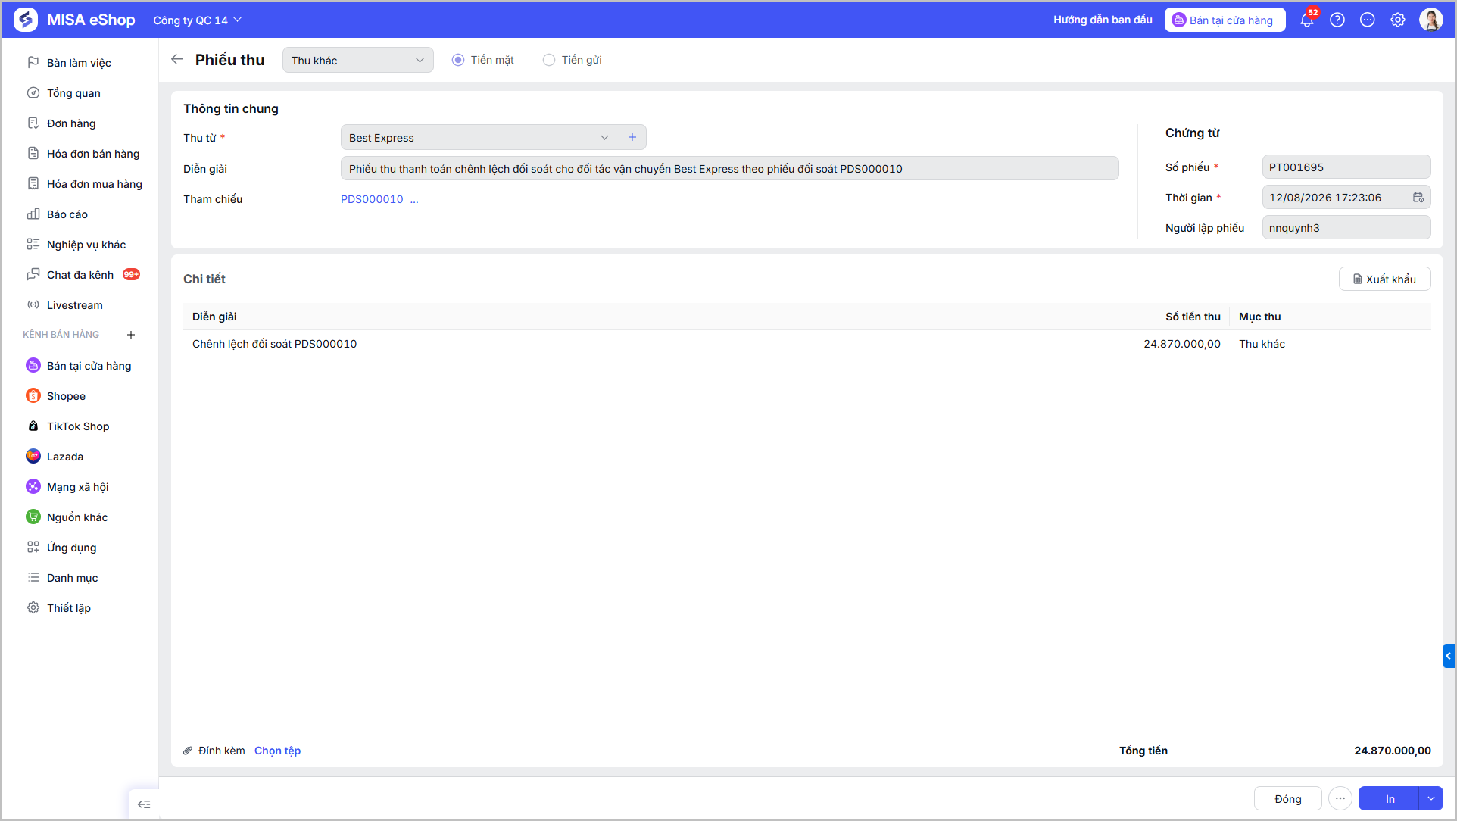Click the Số phiếu input field
The width and height of the screenshot is (1457, 821).
pyautogui.click(x=1346, y=167)
